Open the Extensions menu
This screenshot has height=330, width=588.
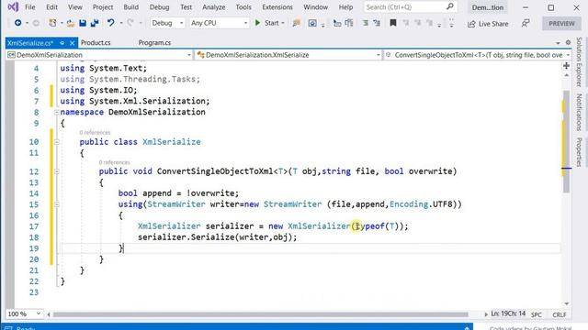[277, 7]
